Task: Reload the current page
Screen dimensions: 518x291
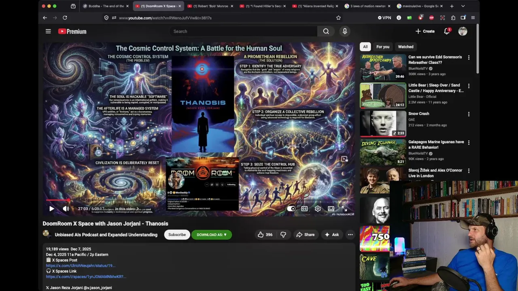Action: click(65, 18)
